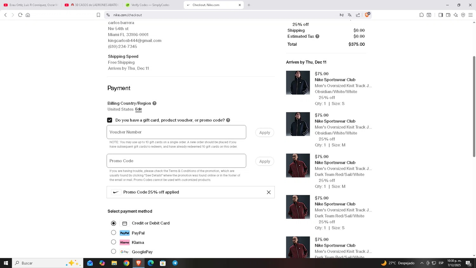
Task: Share this page icon
Action: (358, 15)
